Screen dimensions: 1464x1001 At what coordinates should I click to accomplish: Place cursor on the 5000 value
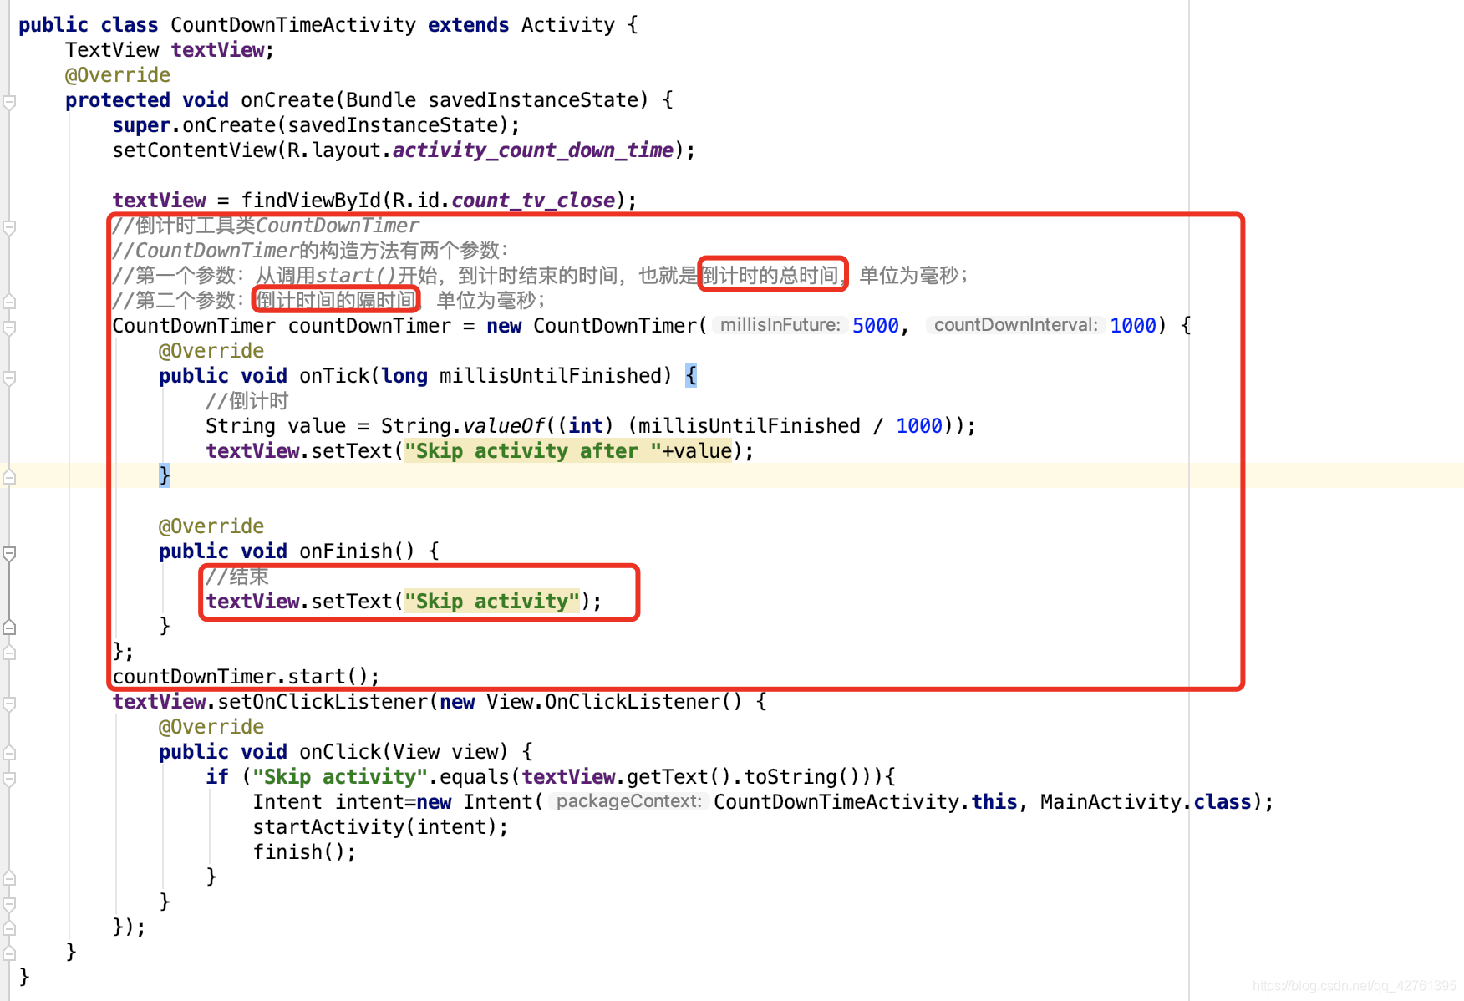pyautogui.click(x=875, y=326)
